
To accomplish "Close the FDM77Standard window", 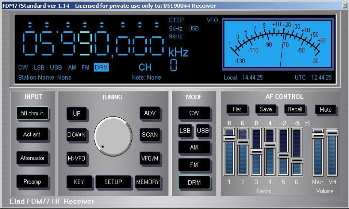I will tap(345, 5).
